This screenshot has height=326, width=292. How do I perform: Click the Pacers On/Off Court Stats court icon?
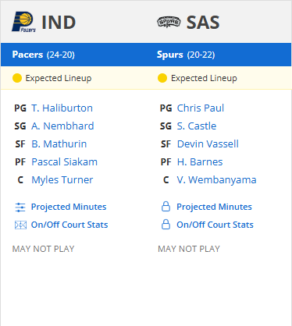click(20, 225)
